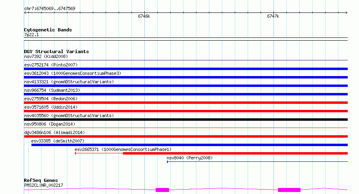
Task: Click the right arrow end of the ruler
Action: [346, 12]
